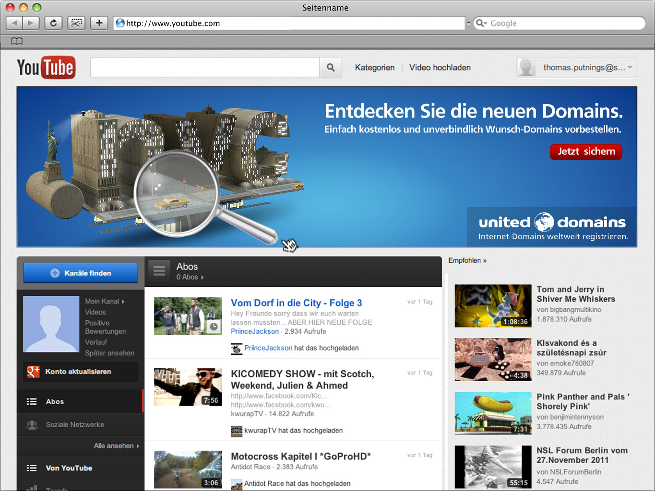Go back with the browser back arrow

click(x=14, y=23)
